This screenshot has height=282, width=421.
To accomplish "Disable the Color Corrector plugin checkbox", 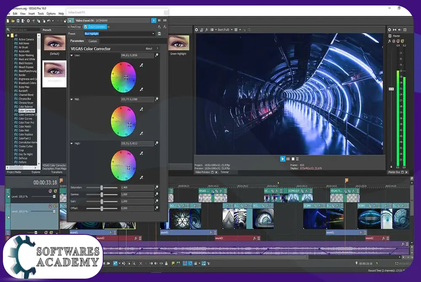I will 85,27.
